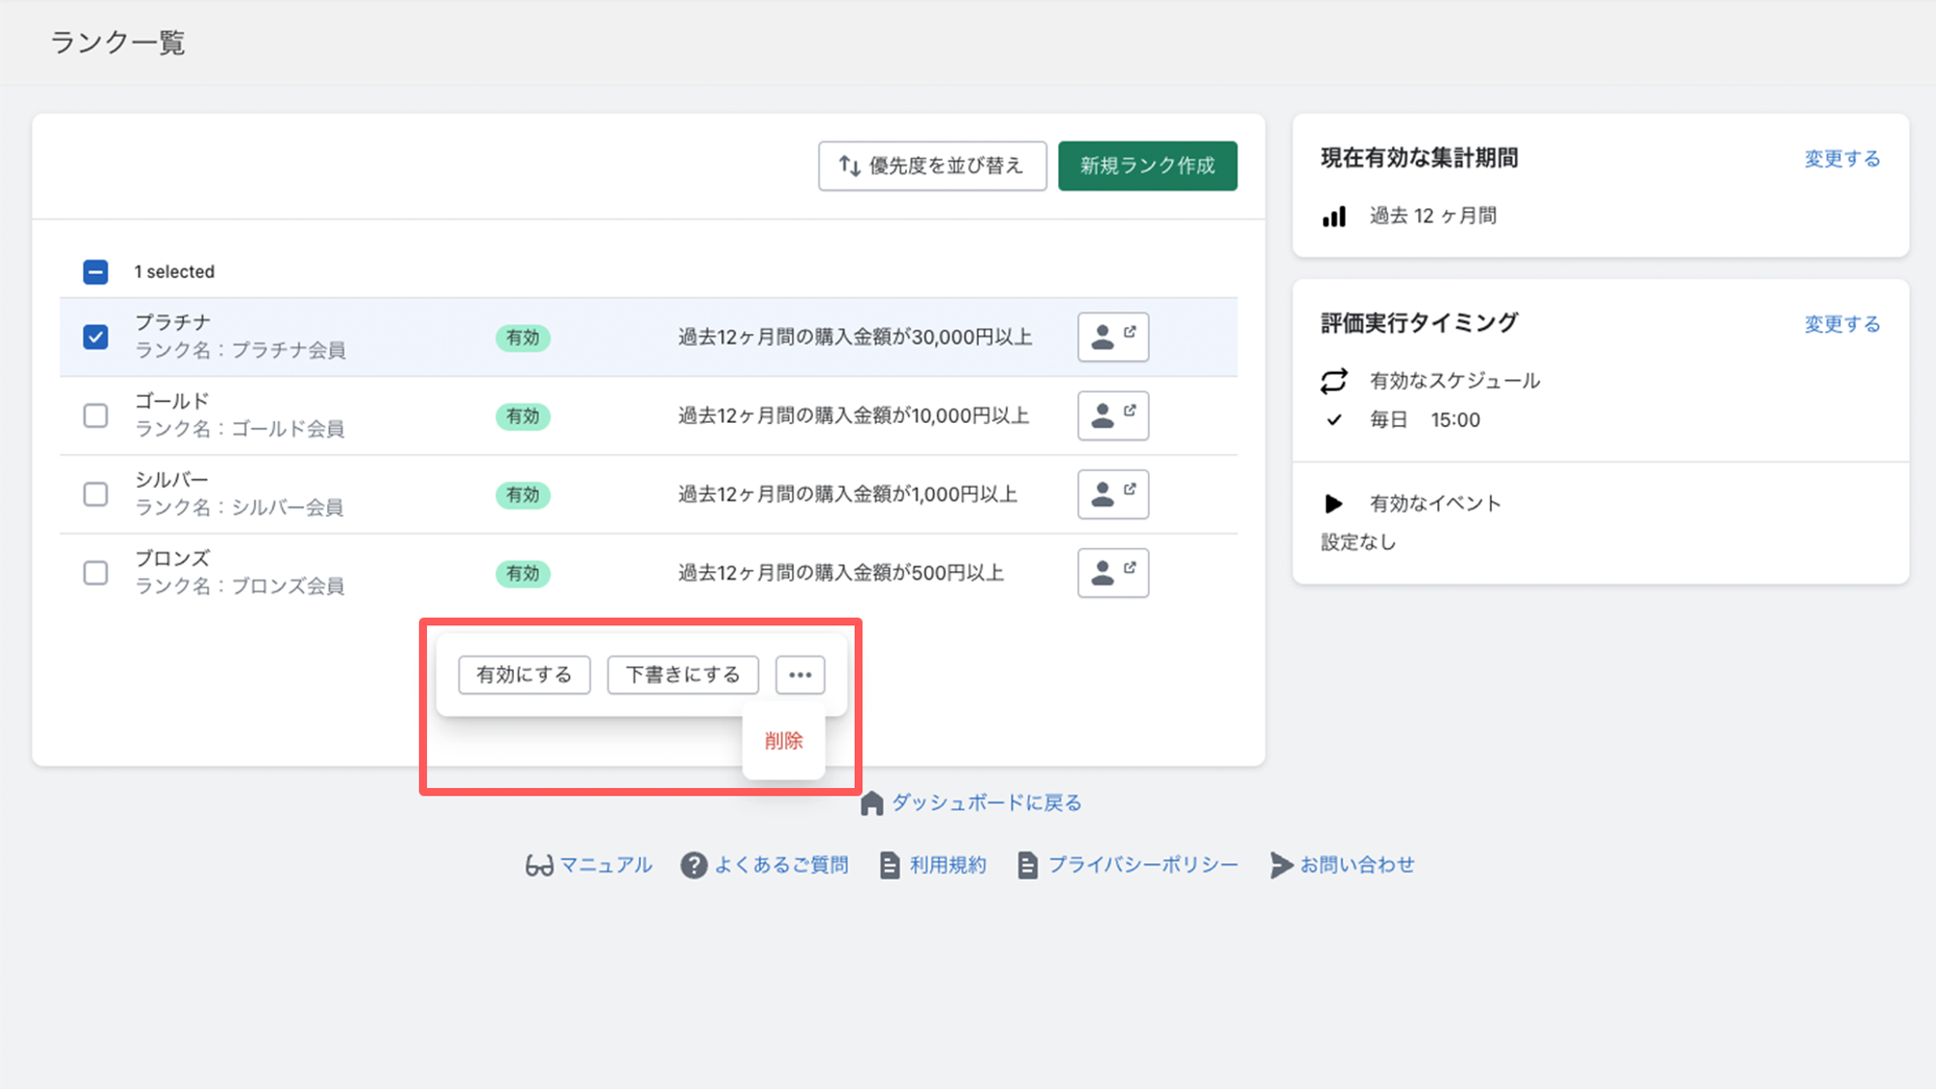Click 下書きにする bulk action button
1936x1089 pixels.
click(x=682, y=675)
